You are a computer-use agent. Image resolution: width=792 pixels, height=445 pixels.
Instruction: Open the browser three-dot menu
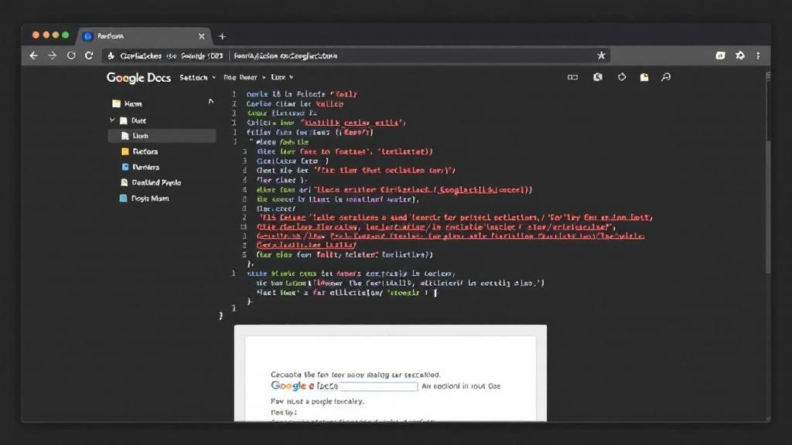click(758, 56)
